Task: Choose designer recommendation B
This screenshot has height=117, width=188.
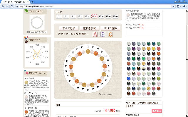Action: coord(103,34)
